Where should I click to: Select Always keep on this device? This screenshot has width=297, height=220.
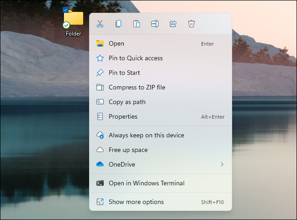(146, 136)
